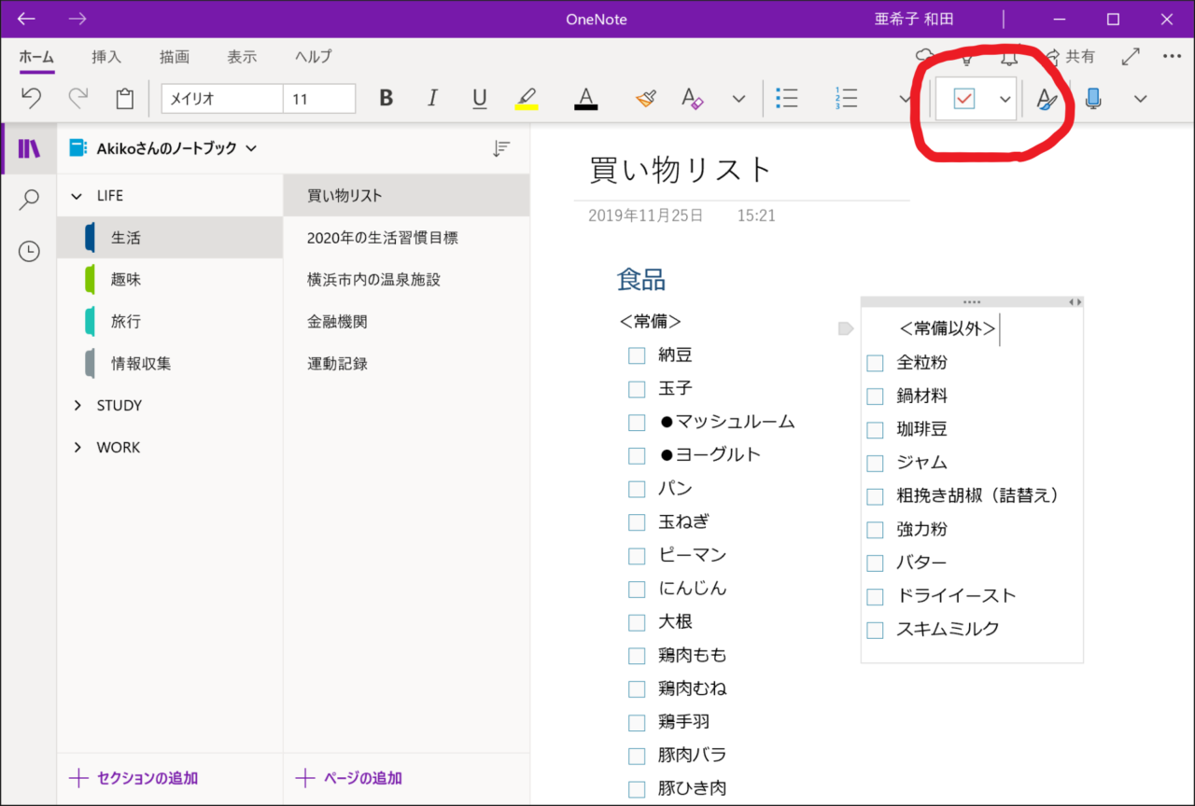Check the 全粒粉 checkbox
This screenshot has width=1195, height=806.
click(x=875, y=363)
